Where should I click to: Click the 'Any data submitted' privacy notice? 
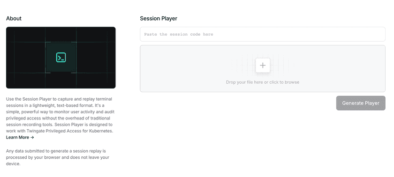(x=58, y=157)
